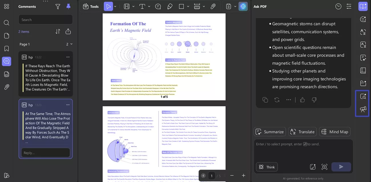The width and height of the screenshot is (371, 182).
Task: Like the AI response with thumbs up
Action: [302, 100]
